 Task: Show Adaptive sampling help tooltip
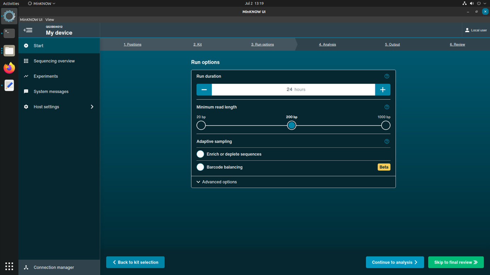tap(387, 142)
